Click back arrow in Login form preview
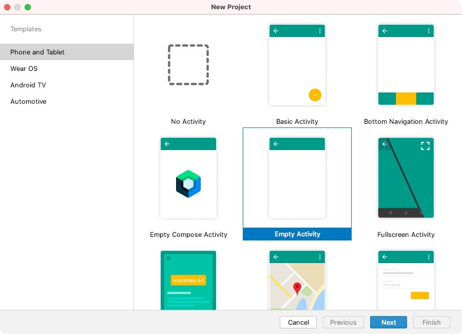The width and height of the screenshot is (462, 334). [x=384, y=257]
